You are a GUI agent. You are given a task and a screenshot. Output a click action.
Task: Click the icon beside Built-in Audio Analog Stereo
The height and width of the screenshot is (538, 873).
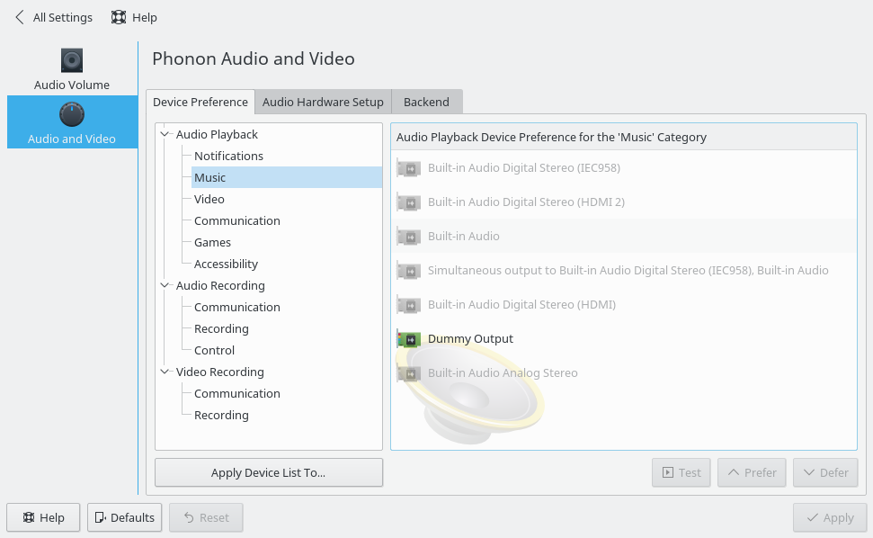(x=409, y=373)
